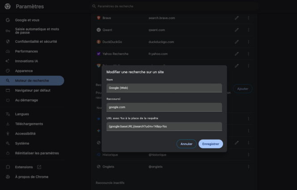This screenshot has width=297, height=190.
Task: Open the three-dot menu for Yahoo Recherche
Action: pyautogui.click(x=249, y=54)
